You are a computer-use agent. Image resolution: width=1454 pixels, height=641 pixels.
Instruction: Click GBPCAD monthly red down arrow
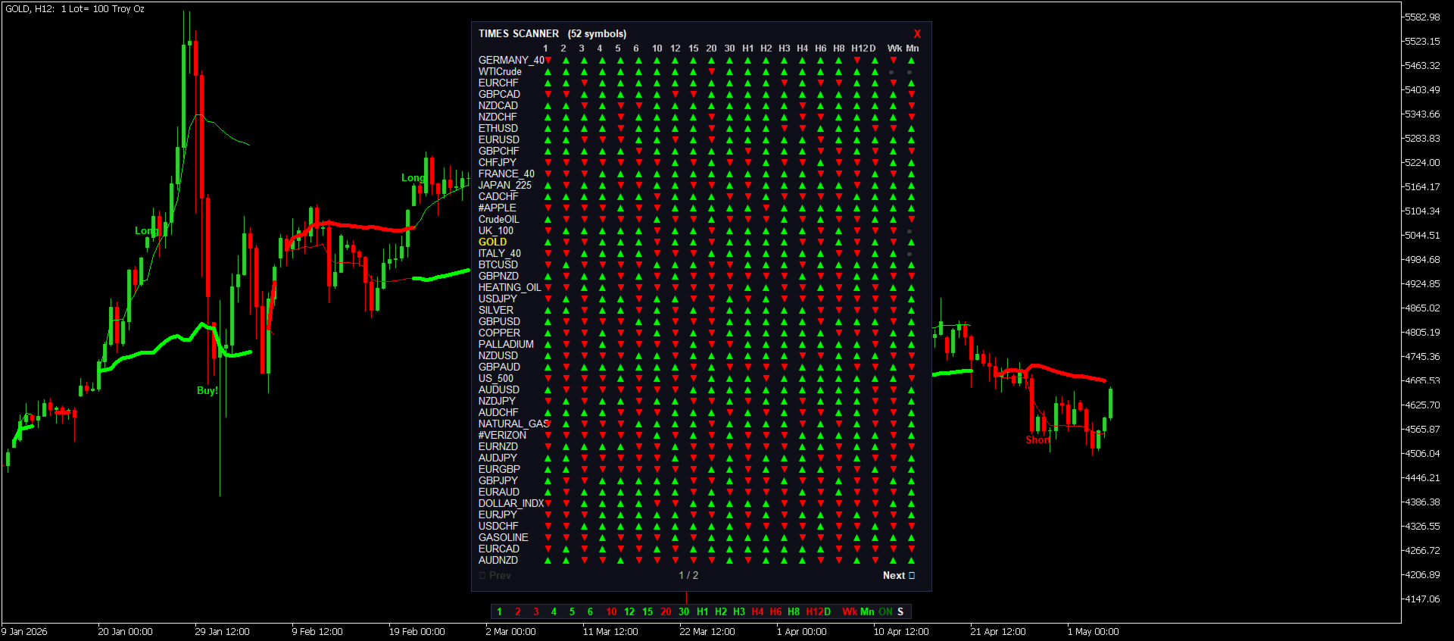(x=912, y=95)
